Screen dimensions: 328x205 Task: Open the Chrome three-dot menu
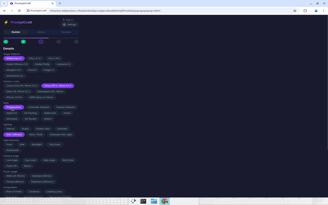click(323, 11)
